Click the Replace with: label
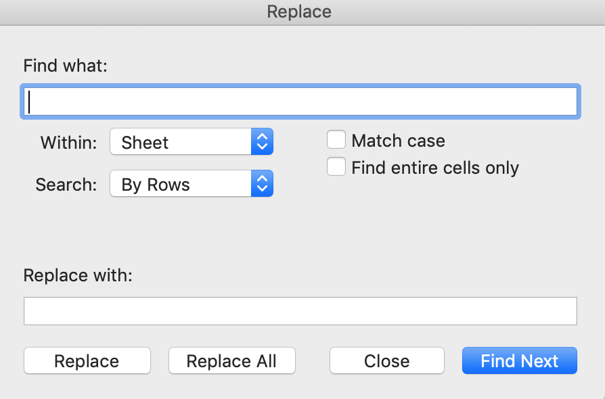Viewport: 605px width, 399px height. (x=78, y=276)
